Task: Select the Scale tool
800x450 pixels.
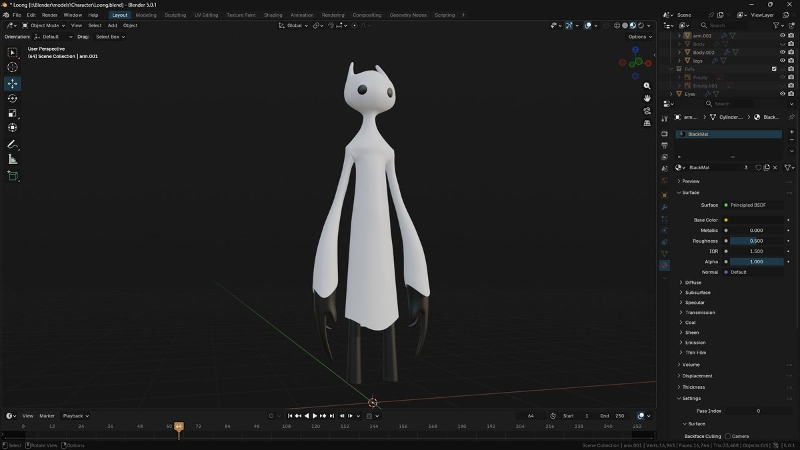Action: click(13, 113)
